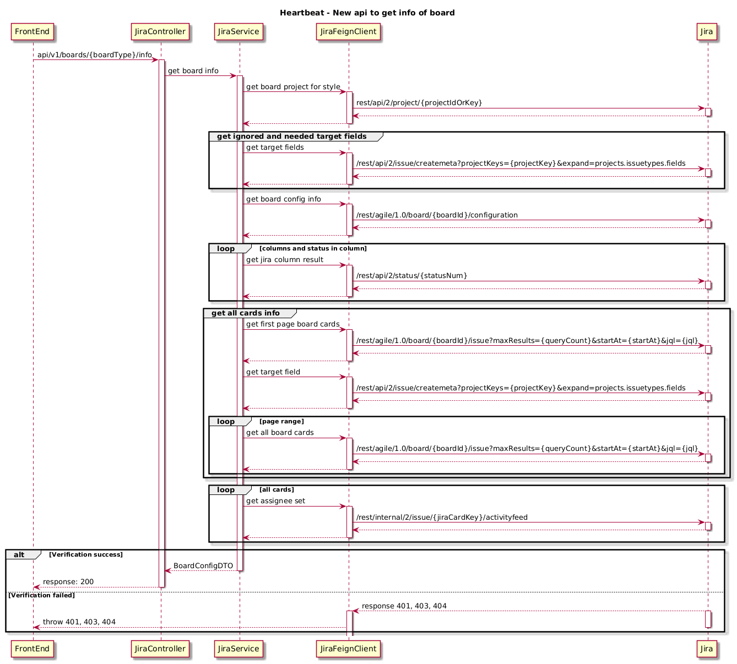This screenshot has width=737, height=664.
Task: Click the JiraFeignClient participant box in the diagram footer
Action: [x=348, y=649]
